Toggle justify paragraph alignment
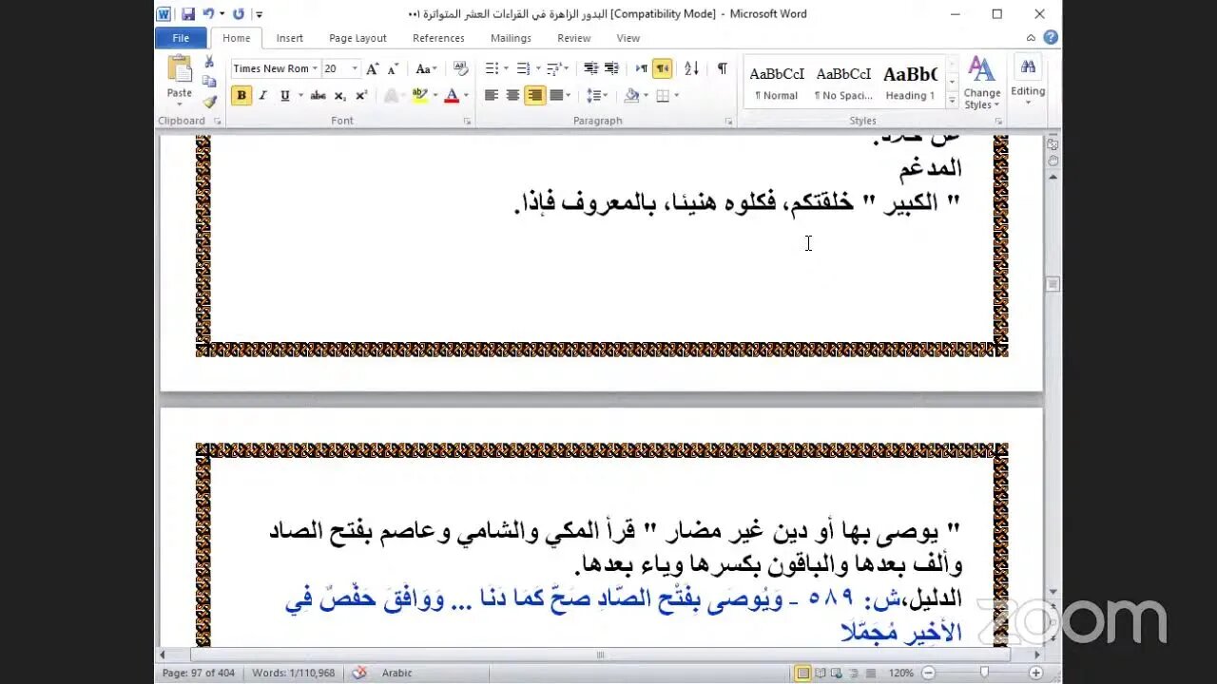The image size is (1217, 684). tap(556, 95)
